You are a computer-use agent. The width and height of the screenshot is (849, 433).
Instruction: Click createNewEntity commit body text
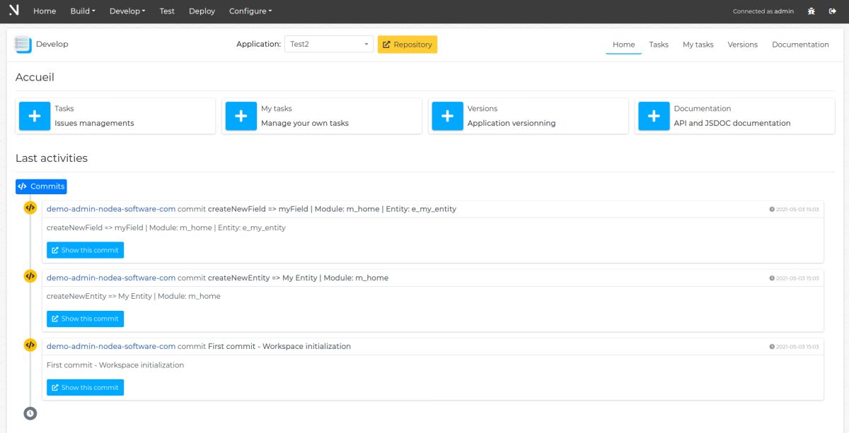tap(134, 296)
